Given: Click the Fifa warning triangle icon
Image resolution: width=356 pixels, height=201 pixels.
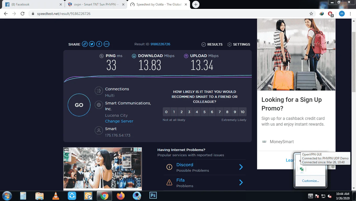Looking at the screenshot, I should [169, 182].
